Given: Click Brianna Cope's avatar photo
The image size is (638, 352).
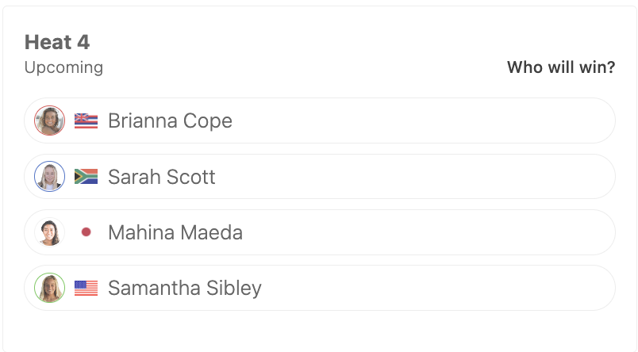Looking at the screenshot, I should pos(50,121).
